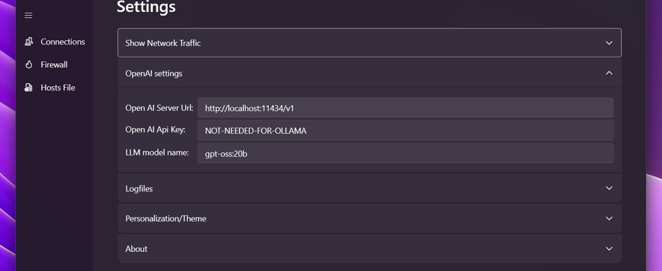Click the Hosts File sidebar icon
The height and width of the screenshot is (271, 662).
click(29, 87)
